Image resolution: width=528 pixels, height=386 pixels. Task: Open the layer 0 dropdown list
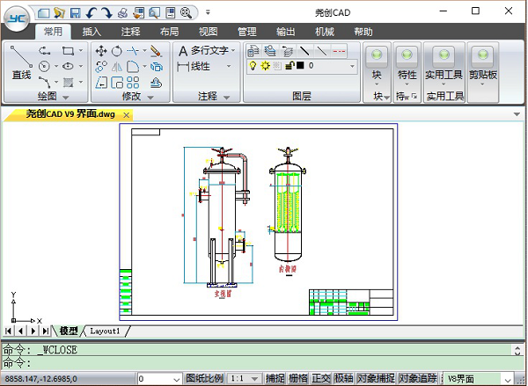352,66
